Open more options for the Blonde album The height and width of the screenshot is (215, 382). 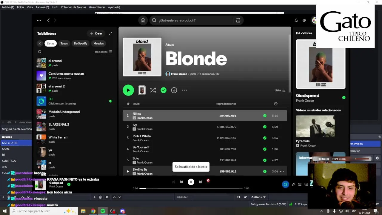(x=185, y=90)
